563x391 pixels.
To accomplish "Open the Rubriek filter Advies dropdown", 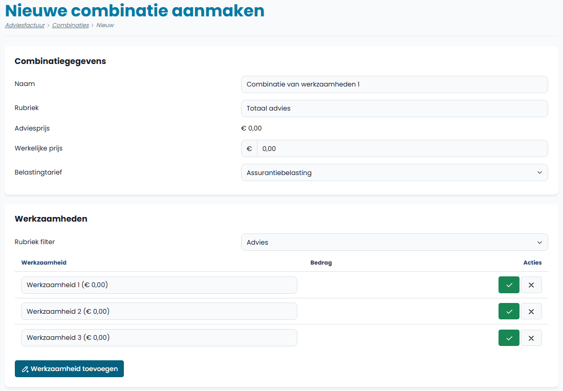I will tap(394, 243).
